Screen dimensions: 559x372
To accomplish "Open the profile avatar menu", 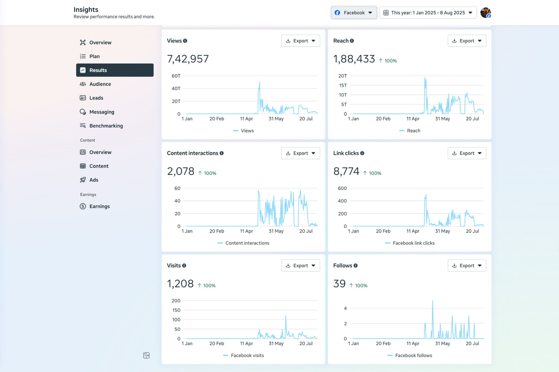I will pyautogui.click(x=485, y=13).
